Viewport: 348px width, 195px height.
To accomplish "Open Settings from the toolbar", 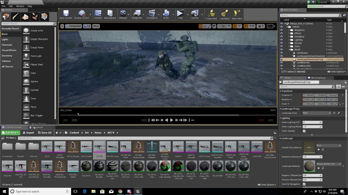I will coord(123,15).
